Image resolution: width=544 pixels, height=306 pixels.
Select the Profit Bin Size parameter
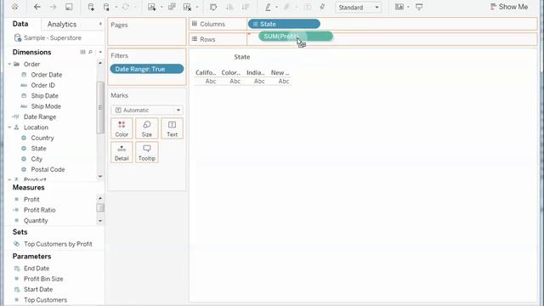[x=43, y=279]
